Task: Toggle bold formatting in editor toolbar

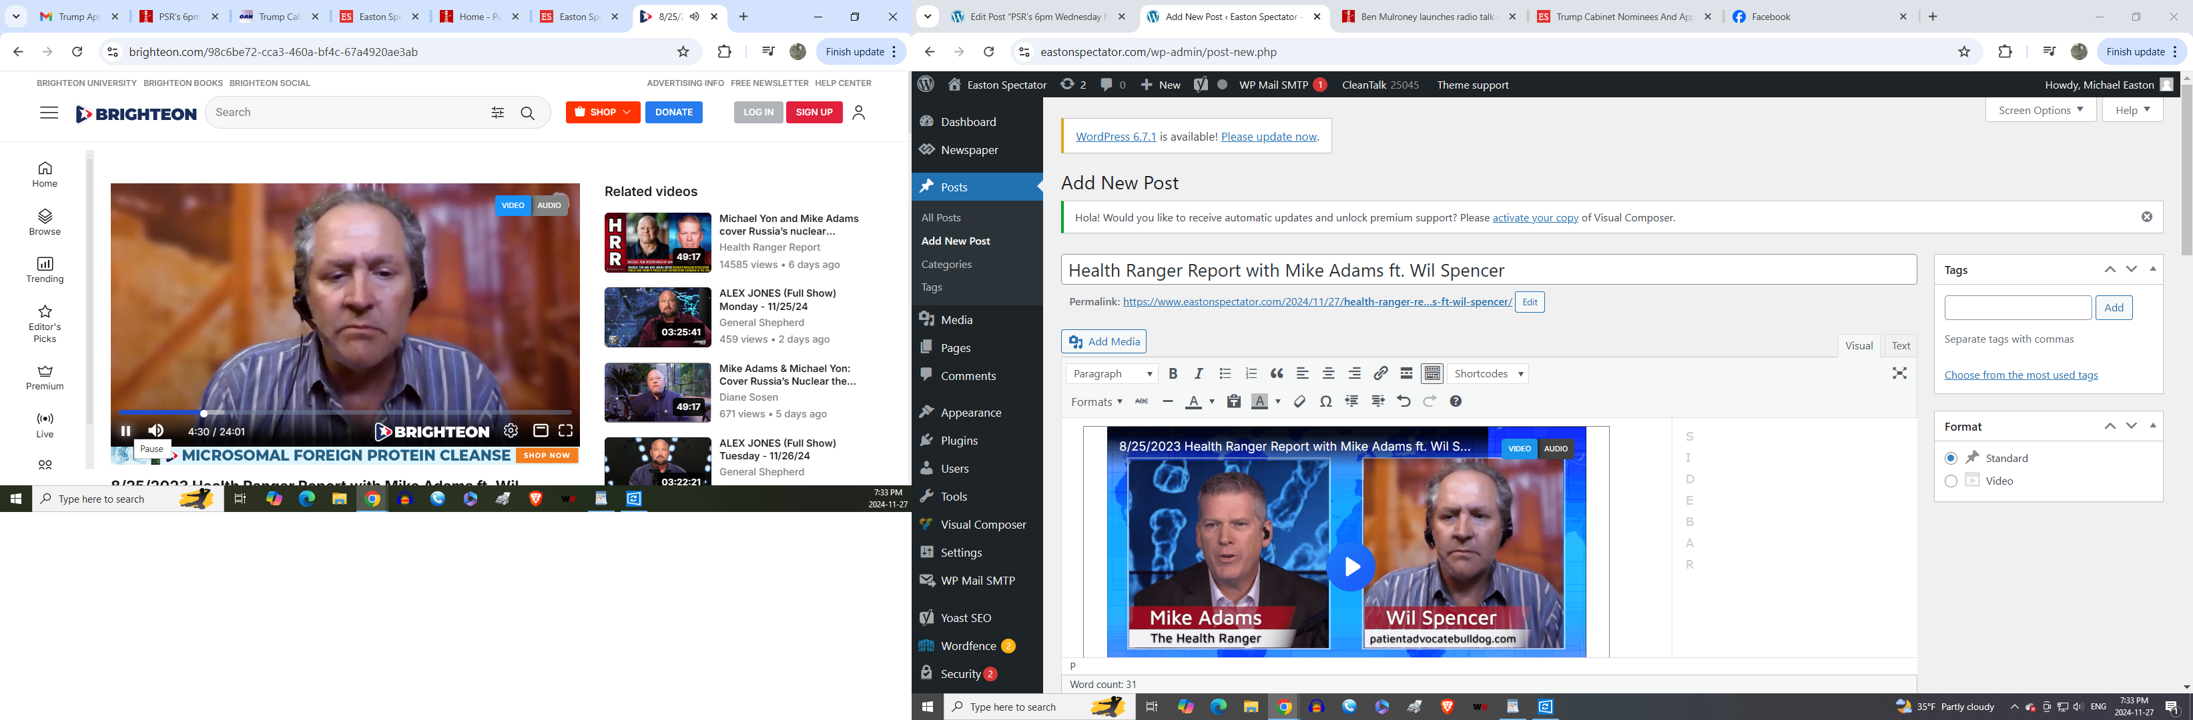Action: coord(1173,373)
